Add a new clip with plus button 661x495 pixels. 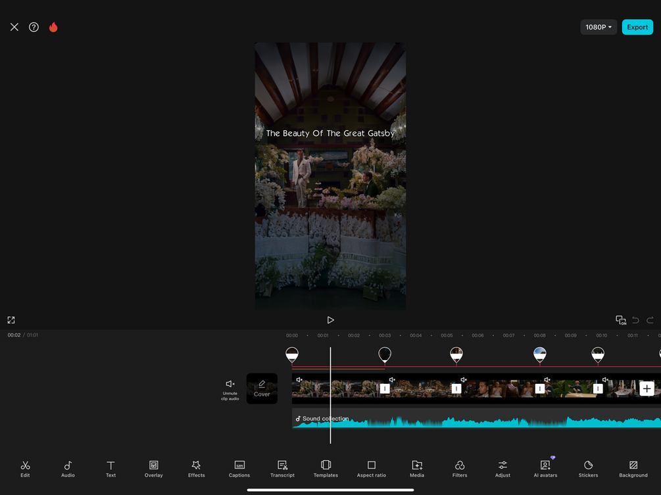point(647,389)
